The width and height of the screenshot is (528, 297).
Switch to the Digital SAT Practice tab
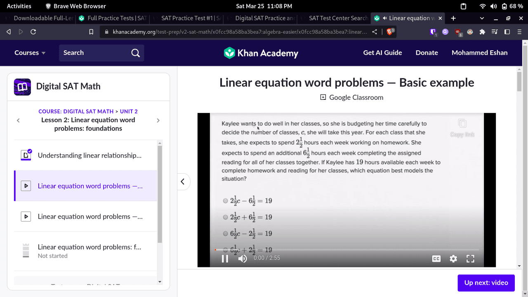[260, 18]
